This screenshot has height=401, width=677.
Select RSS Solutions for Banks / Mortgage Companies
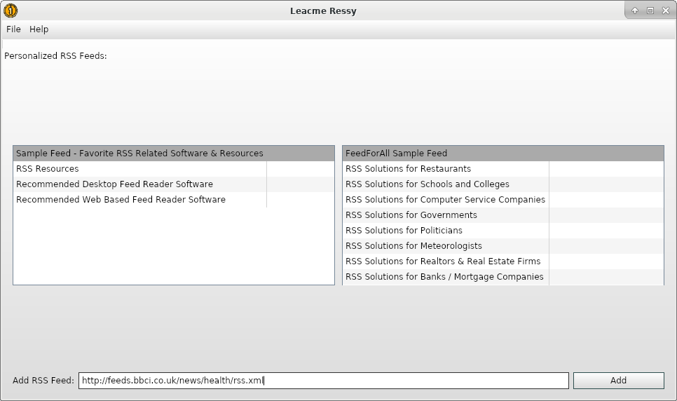pyautogui.click(x=444, y=277)
